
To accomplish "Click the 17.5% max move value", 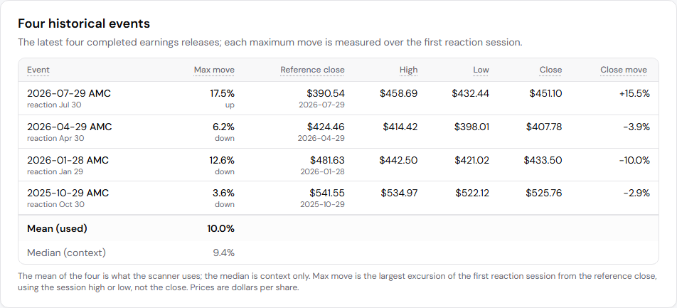I will point(223,93).
